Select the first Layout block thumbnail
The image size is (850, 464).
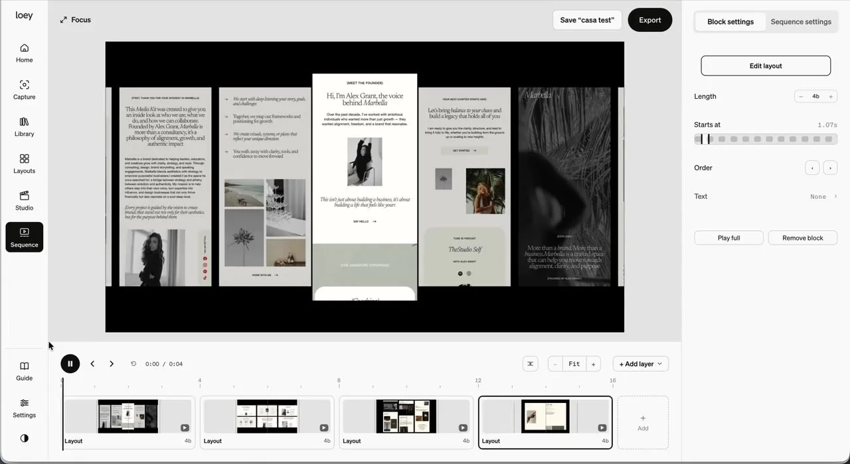(x=128, y=416)
